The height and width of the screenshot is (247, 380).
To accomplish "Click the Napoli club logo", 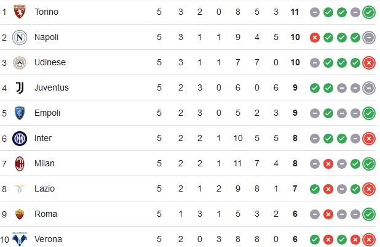I will [x=20, y=38].
